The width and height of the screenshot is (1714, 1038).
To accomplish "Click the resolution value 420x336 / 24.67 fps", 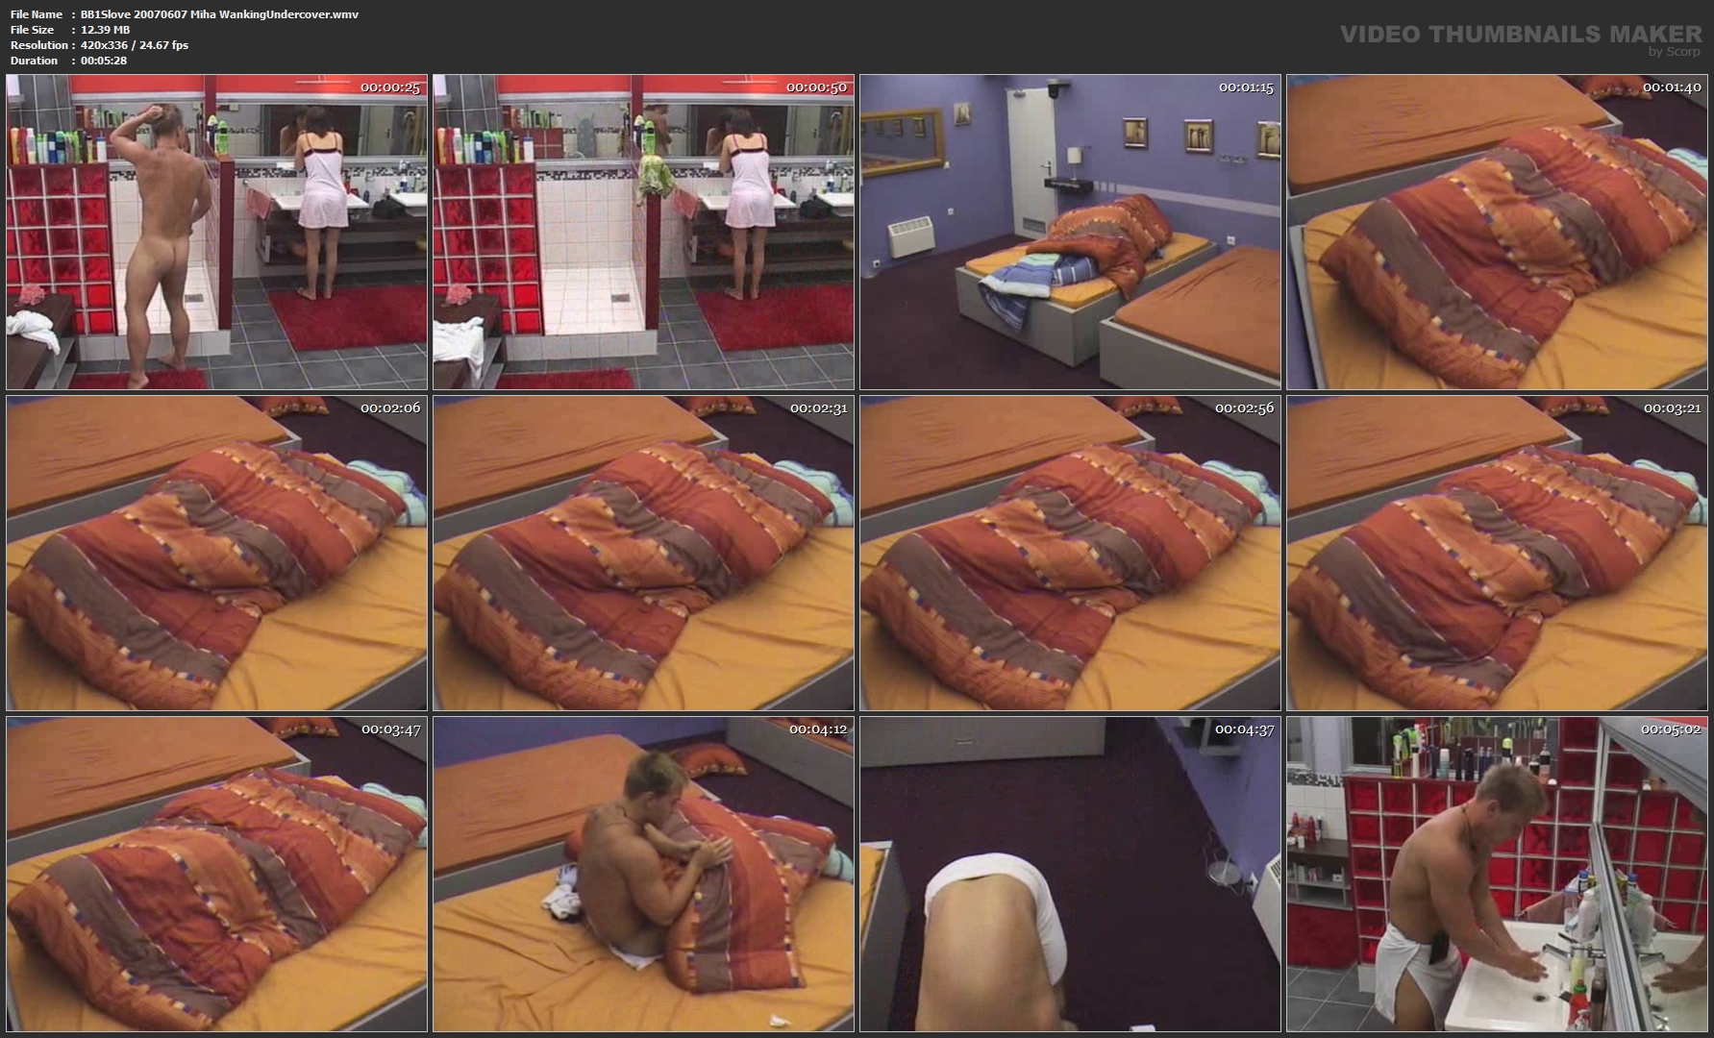I will coord(135,45).
